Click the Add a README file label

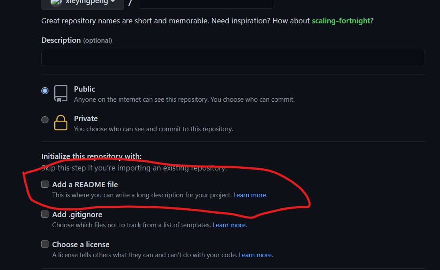[85, 185]
